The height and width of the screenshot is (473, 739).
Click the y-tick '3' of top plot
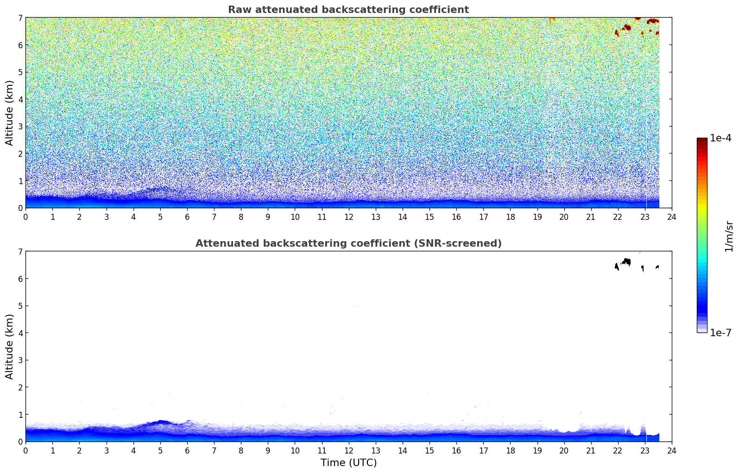pos(20,127)
